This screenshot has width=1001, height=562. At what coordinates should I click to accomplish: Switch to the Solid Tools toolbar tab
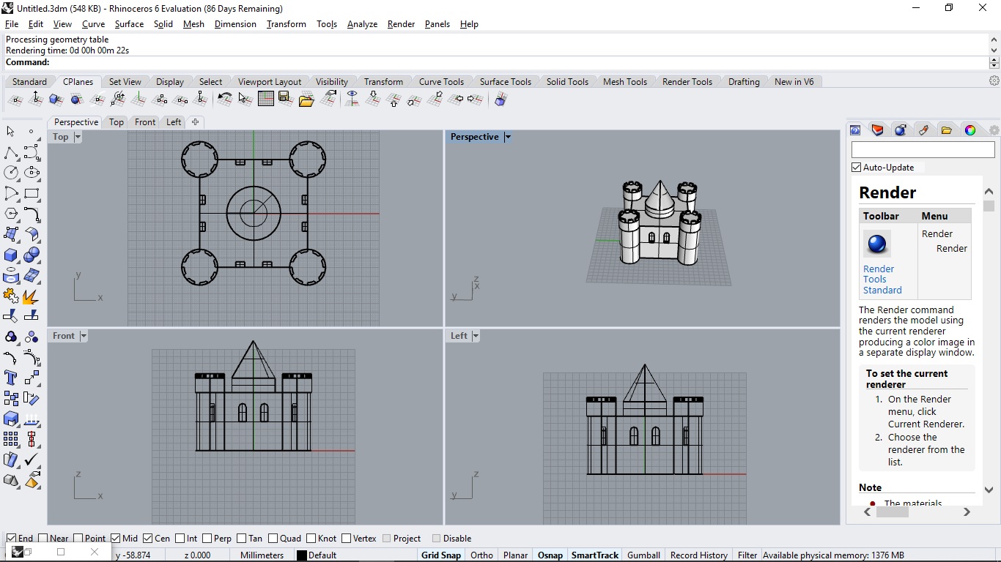pos(566,82)
